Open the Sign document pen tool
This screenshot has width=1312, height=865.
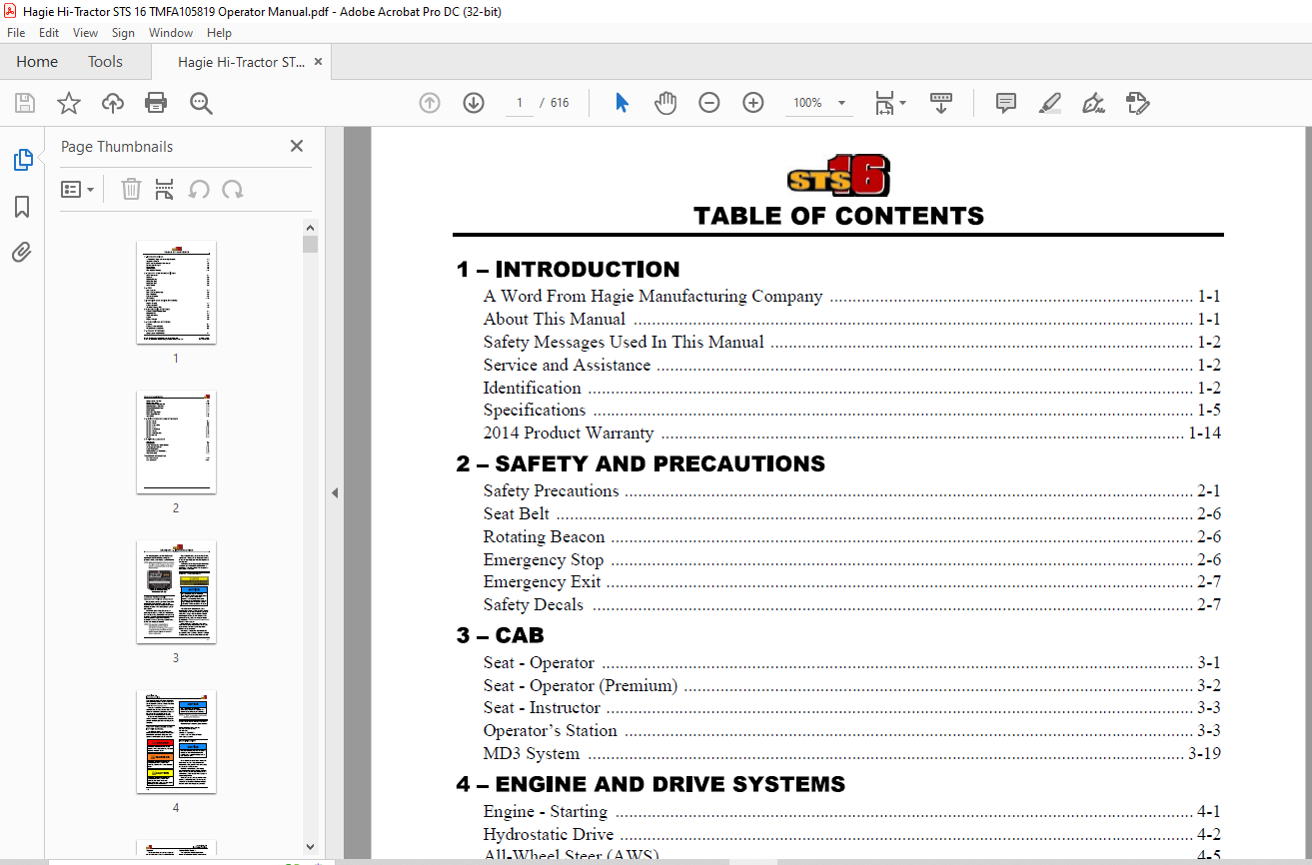[x=1093, y=103]
